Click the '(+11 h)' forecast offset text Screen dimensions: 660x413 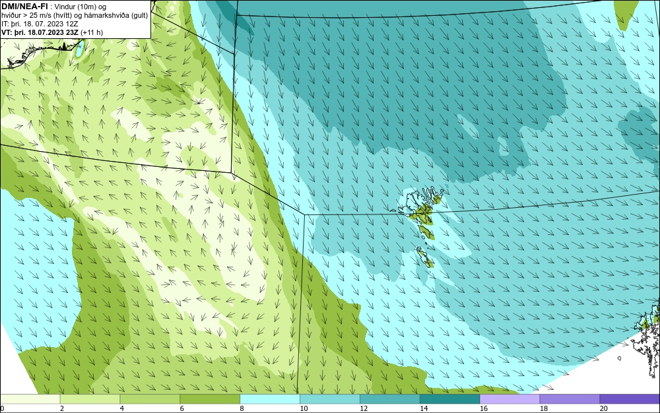[92, 32]
